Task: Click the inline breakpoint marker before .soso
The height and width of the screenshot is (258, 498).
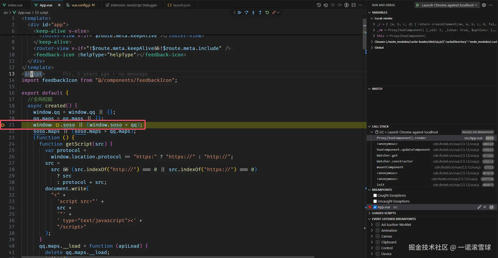Action: [57, 125]
